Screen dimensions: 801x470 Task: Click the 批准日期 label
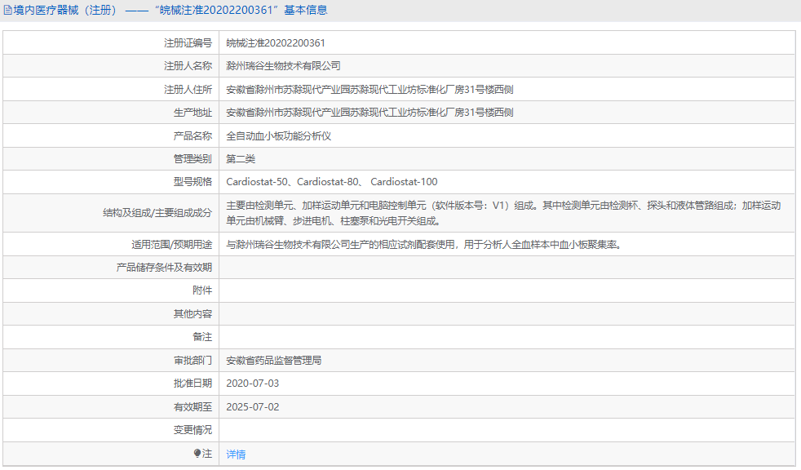193,384
